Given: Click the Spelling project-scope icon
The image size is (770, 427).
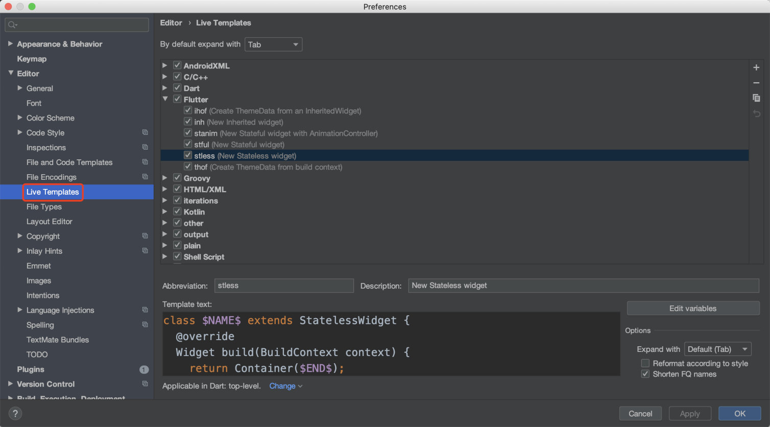Looking at the screenshot, I should click(145, 325).
